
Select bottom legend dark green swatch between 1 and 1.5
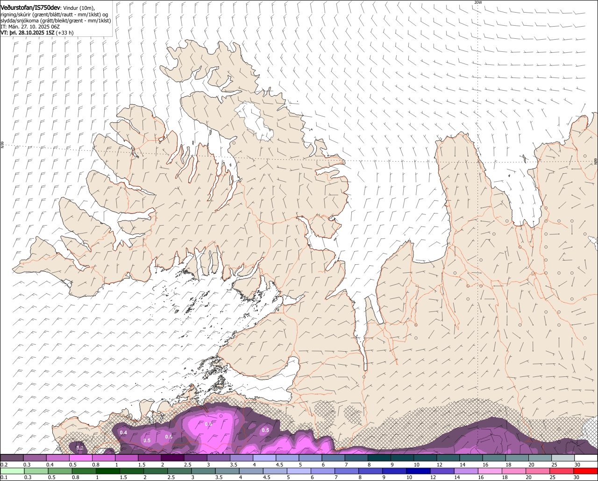pos(107,471)
